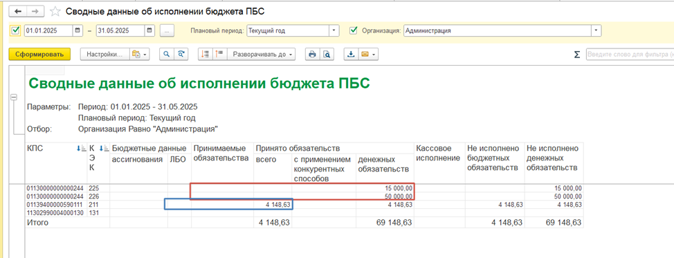Select КПС cell 01139400000590111
Screen dimensions: 674x258
click(x=56, y=204)
